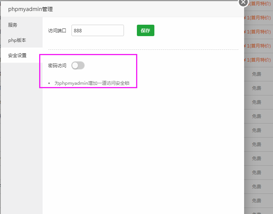Select the 安全设置 tab
This screenshot has width=273, height=214.
pyautogui.click(x=22, y=55)
